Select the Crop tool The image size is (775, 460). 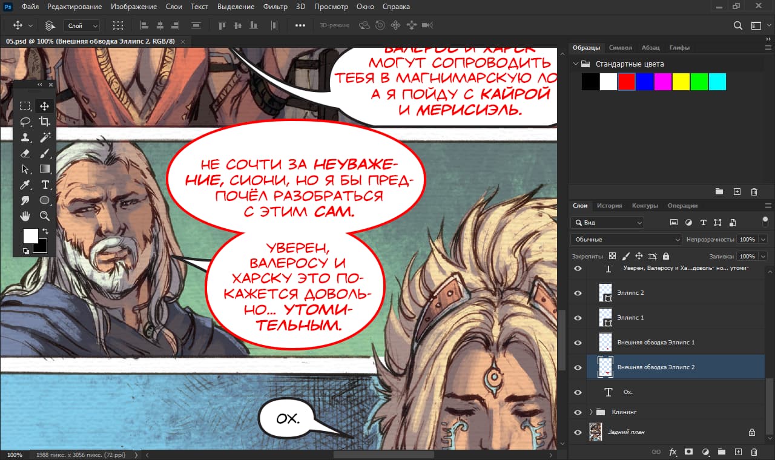[x=45, y=122]
